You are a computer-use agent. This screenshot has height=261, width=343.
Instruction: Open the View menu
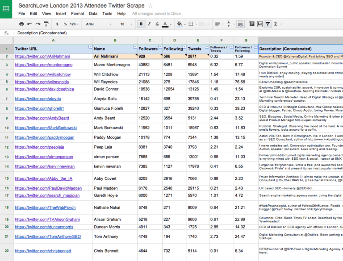point(46,13)
